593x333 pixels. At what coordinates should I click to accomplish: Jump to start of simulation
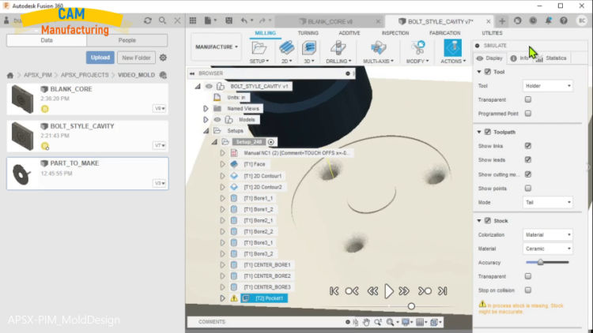334,291
